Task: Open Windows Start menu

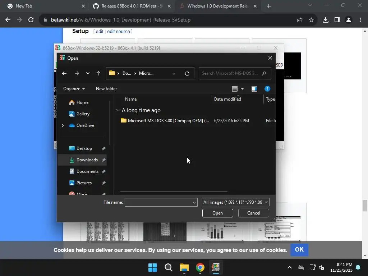Action: [x=152, y=267]
